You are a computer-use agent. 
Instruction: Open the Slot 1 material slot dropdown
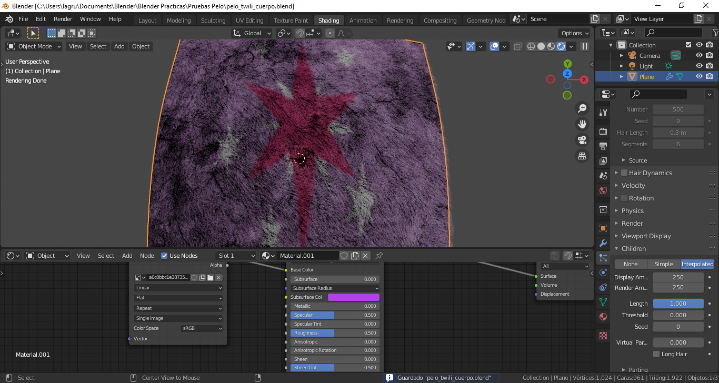[236, 256]
